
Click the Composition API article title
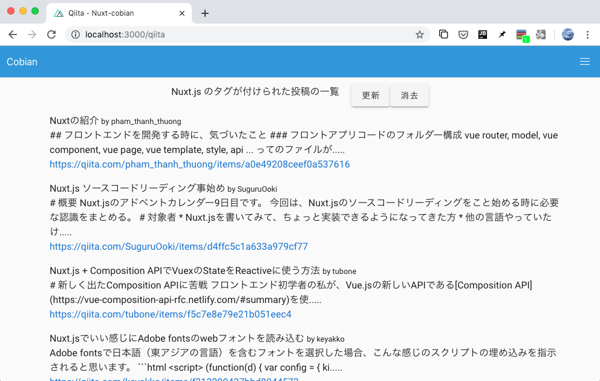coord(185,270)
